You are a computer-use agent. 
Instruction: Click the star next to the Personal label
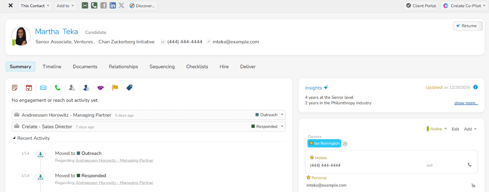coord(308,177)
